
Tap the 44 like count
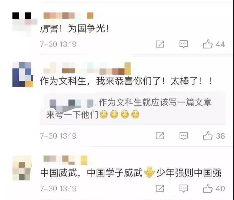click(x=220, y=44)
